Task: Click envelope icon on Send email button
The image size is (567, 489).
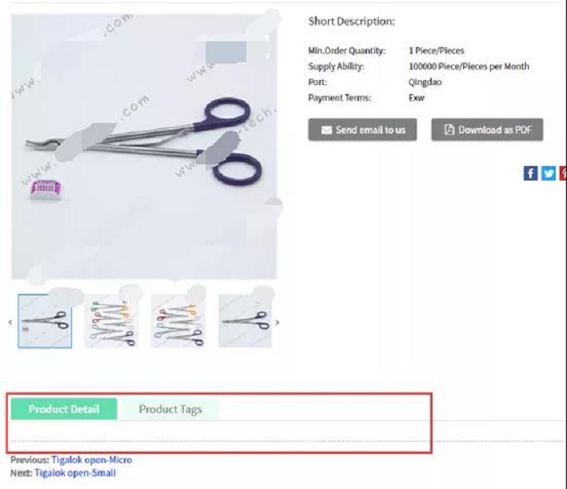Action: pyautogui.click(x=326, y=130)
